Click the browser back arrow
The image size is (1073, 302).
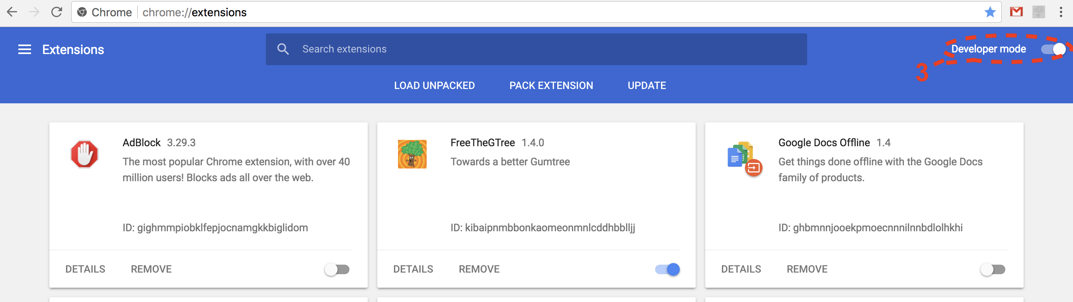(x=12, y=12)
